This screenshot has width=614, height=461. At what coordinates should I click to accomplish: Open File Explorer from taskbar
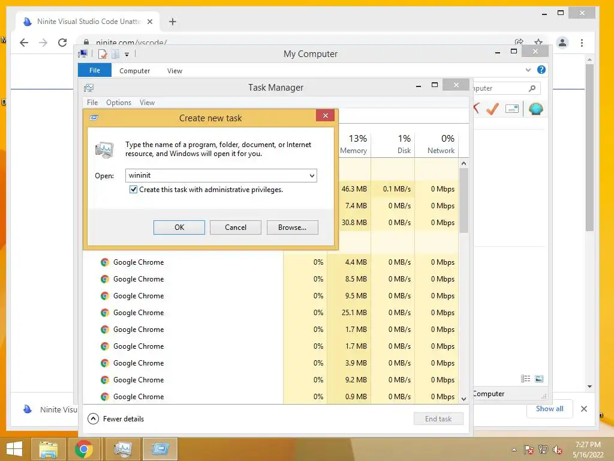click(48, 449)
